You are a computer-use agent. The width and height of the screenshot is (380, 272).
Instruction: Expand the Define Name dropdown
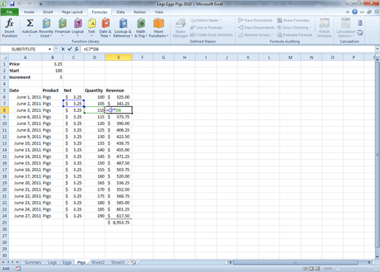pos(221,20)
